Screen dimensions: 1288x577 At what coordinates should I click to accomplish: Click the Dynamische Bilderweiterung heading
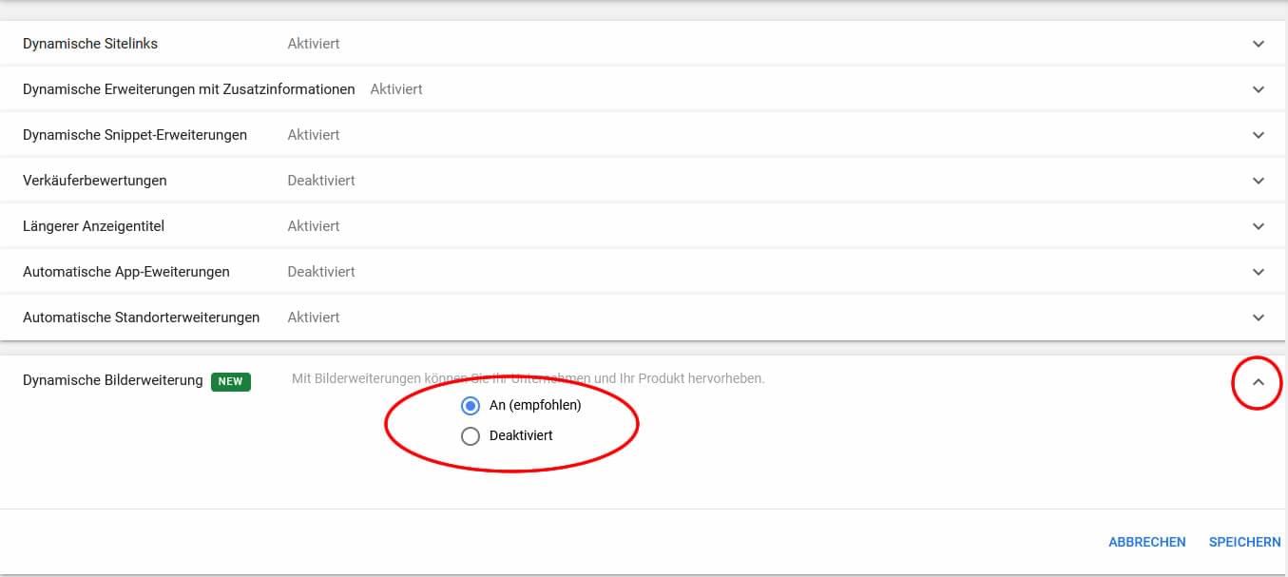tap(113, 380)
